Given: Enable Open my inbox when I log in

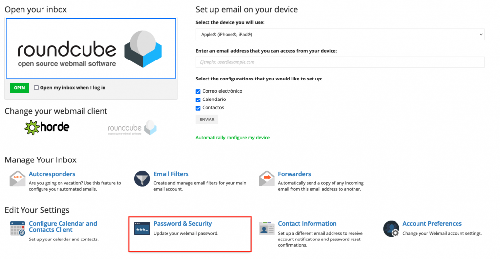Looking at the screenshot, I should click(x=36, y=88).
